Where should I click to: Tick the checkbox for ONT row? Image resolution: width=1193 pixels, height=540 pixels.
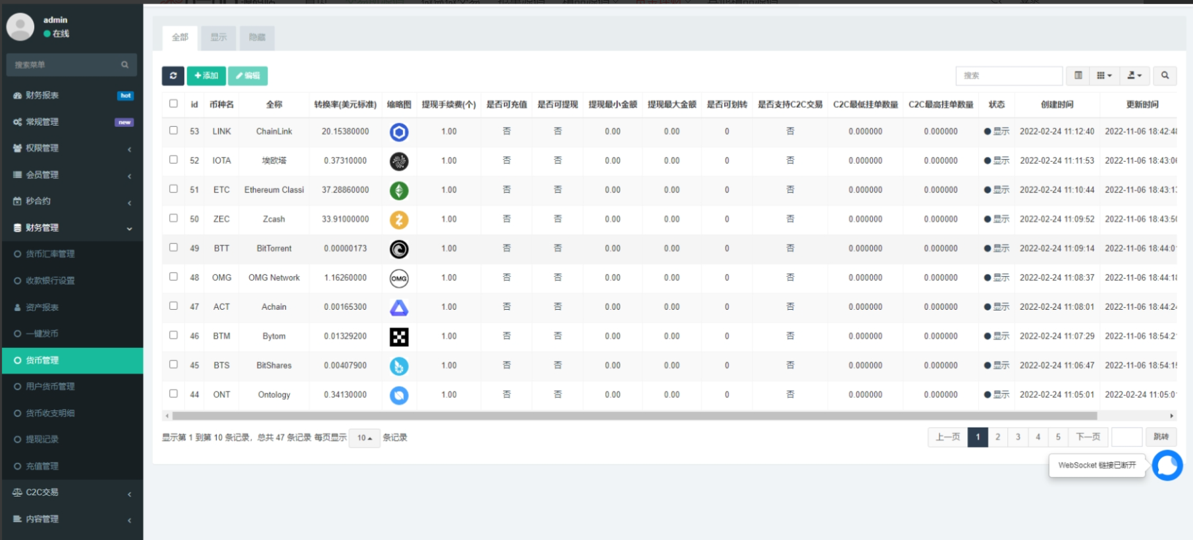click(173, 394)
